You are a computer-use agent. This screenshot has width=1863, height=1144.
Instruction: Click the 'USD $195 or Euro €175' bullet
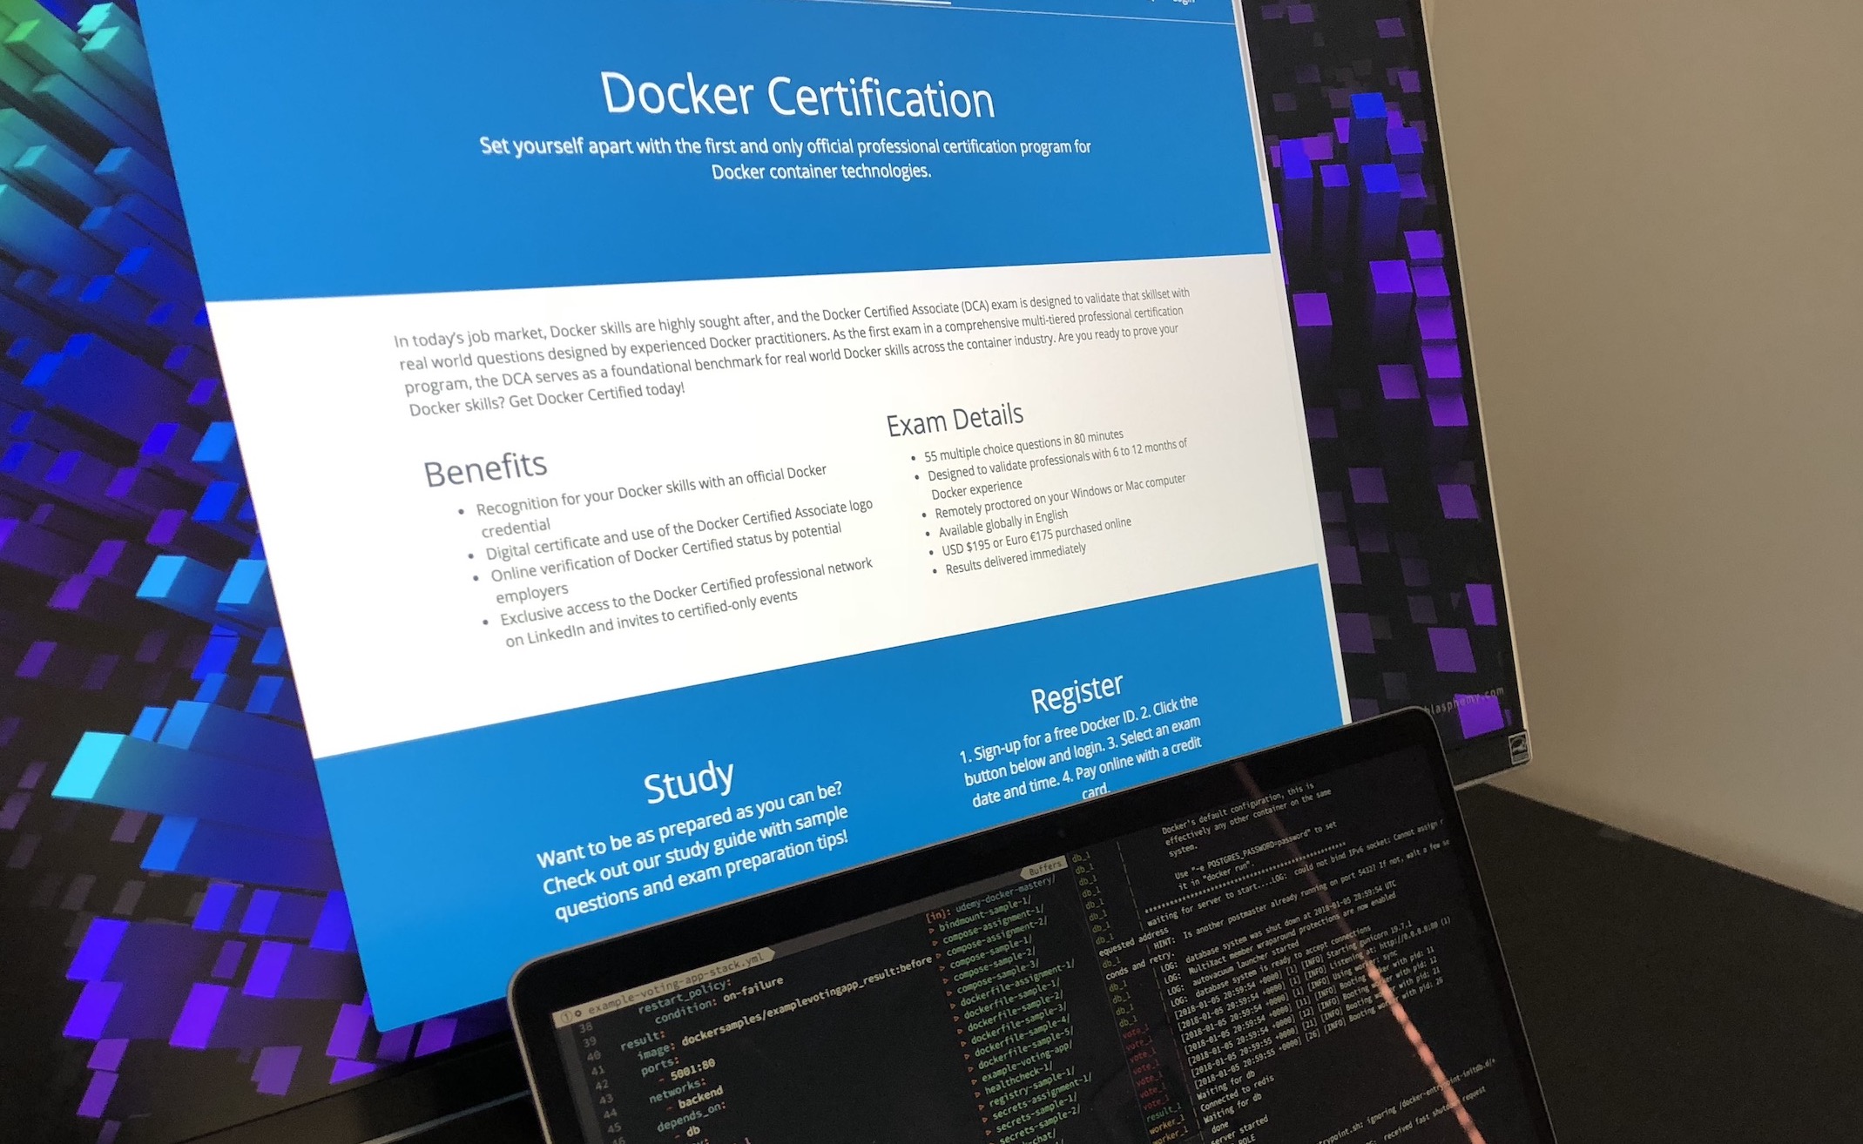point(1036,537)
